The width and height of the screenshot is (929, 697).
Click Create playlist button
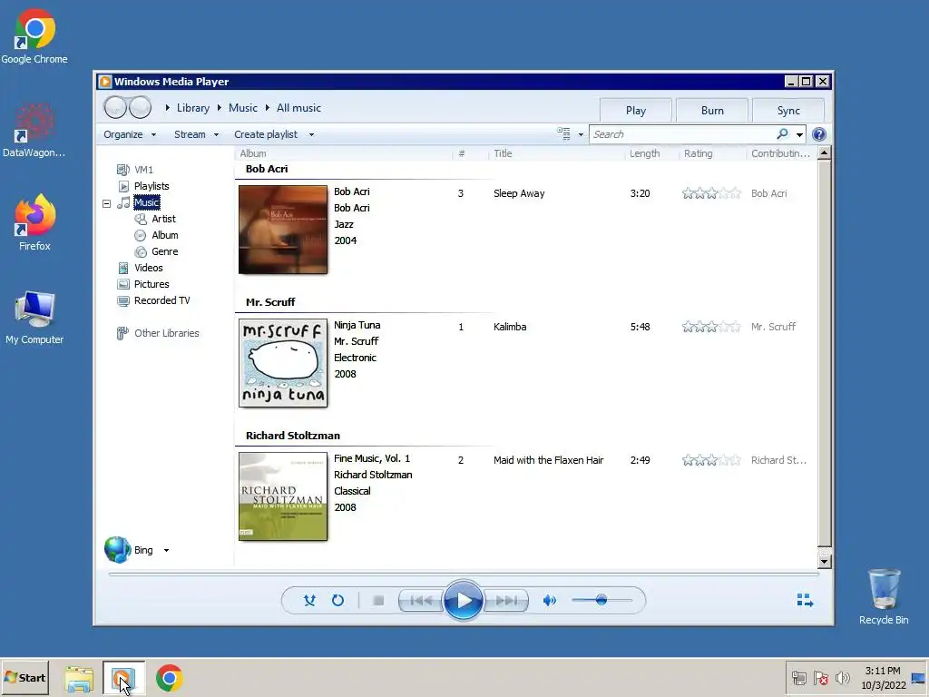(x=266, y=134)
